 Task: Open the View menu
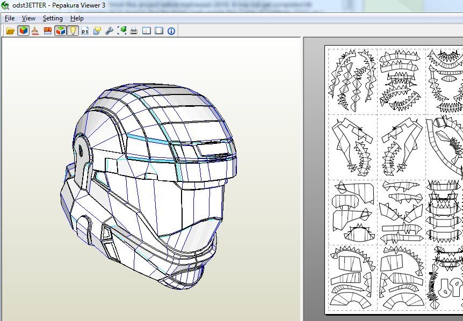(28, 18)
